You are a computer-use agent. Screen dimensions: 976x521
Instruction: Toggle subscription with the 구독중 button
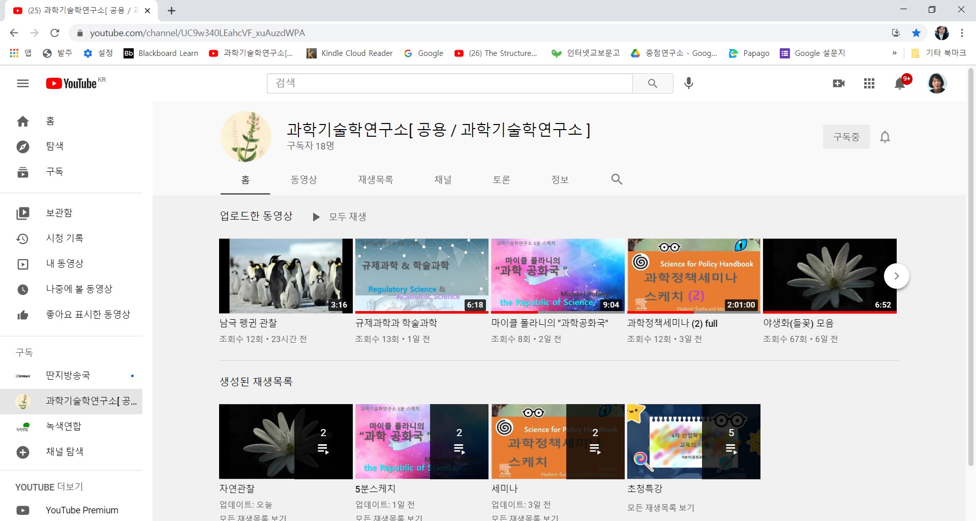tap(846, 137)
